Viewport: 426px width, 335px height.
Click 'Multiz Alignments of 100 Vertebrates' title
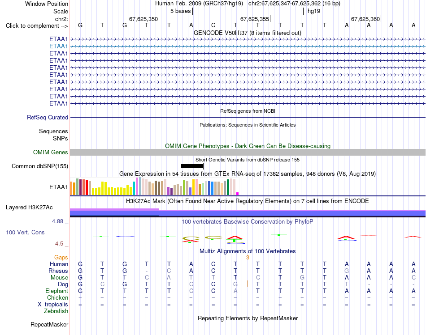[x=248, y=251]
